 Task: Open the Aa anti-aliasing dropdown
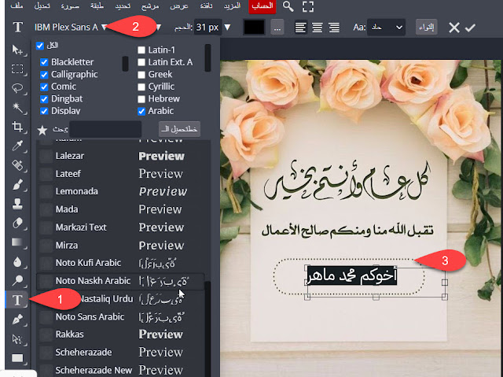[x=387, y=28]
